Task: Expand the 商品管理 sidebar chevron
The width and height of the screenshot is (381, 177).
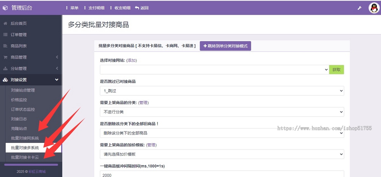Action: pyautogui.click(x=57, y=57)
